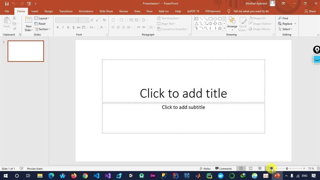Click the Save icon in quick access toolbar
Image resolution: width=320 pixels, height=180 pixels.
(7, 4)
